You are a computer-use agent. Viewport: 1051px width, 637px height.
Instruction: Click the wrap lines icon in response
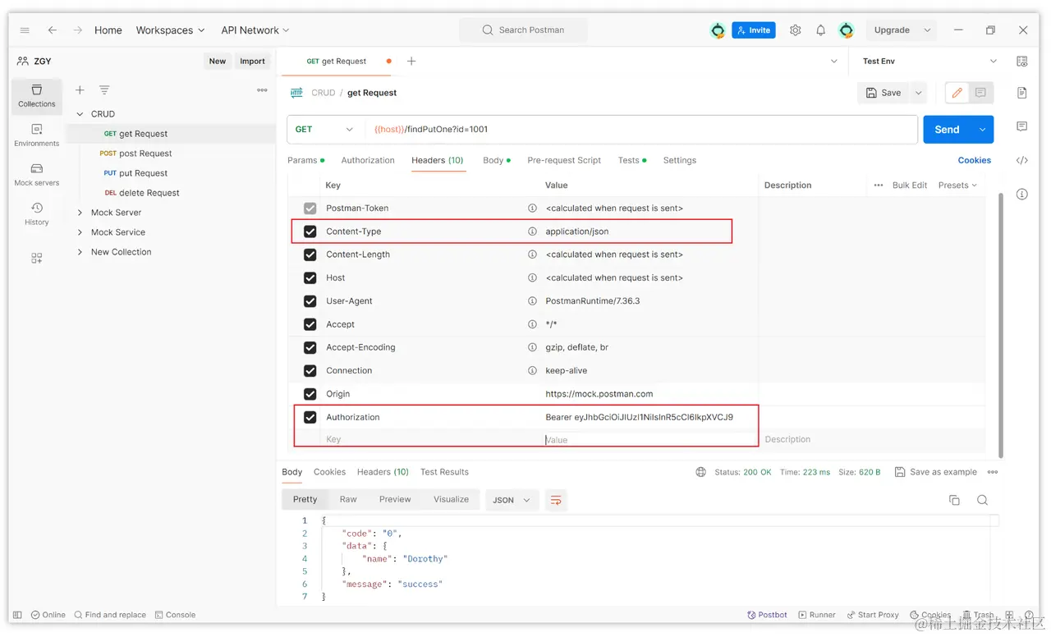(556, 500)
